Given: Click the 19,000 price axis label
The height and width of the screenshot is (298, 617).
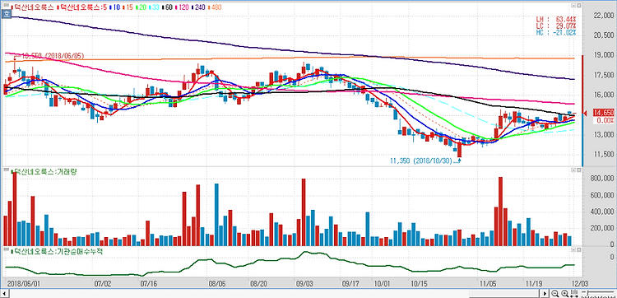Looking at the screenshot, I should (x=604, y=55).
